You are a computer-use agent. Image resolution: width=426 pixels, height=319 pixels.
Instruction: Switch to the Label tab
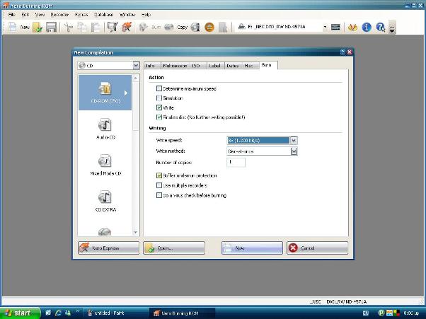click(x=214, y=66)
